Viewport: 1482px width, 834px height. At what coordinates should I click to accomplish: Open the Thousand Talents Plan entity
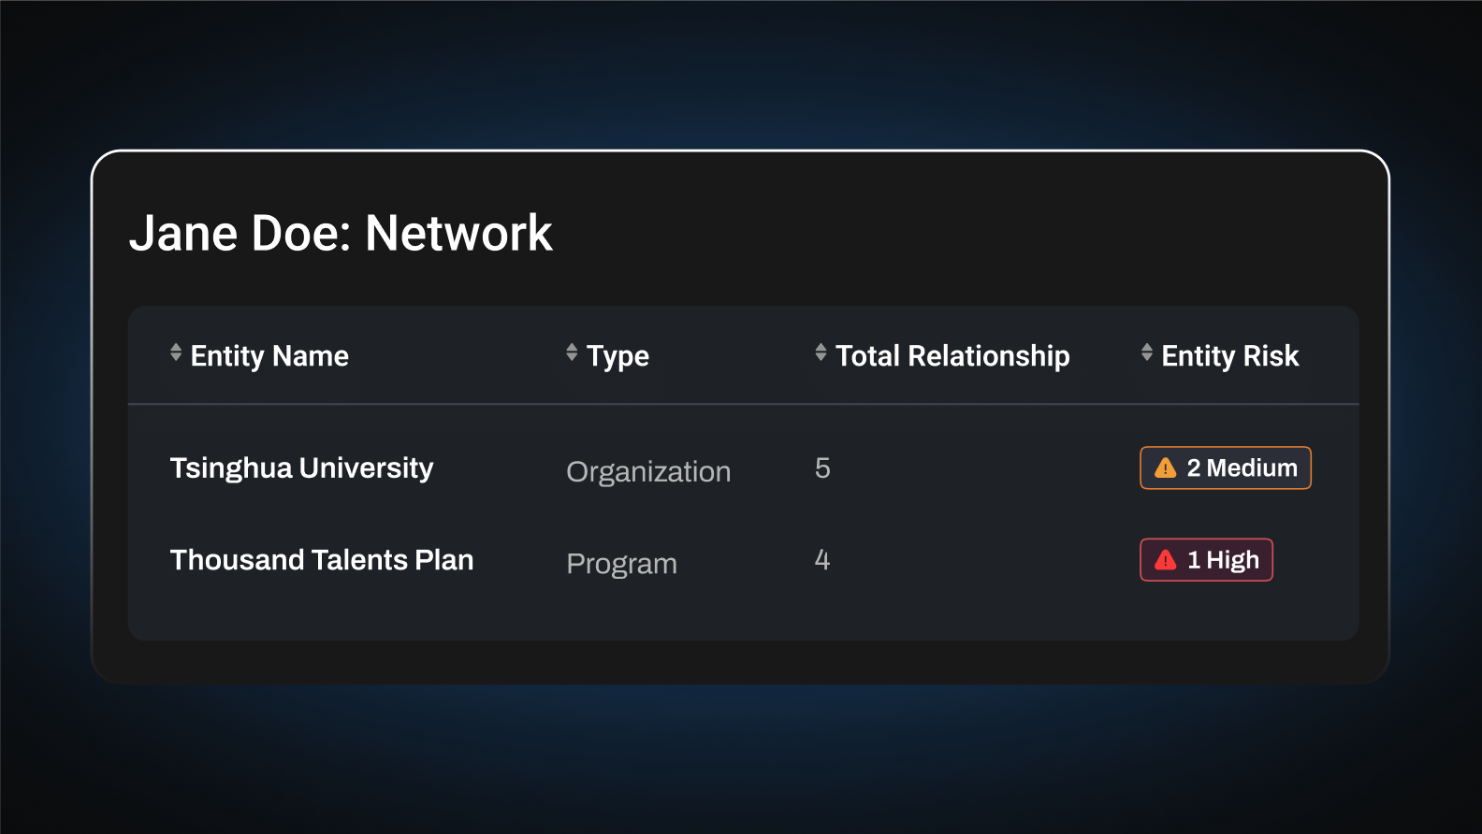[322, 560]
